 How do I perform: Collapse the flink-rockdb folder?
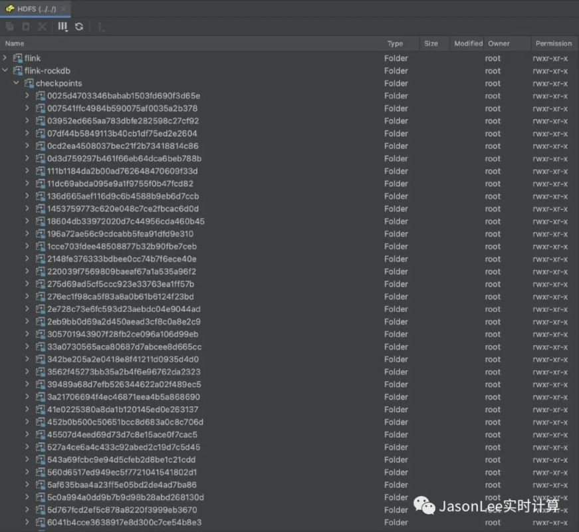point(5,71)
